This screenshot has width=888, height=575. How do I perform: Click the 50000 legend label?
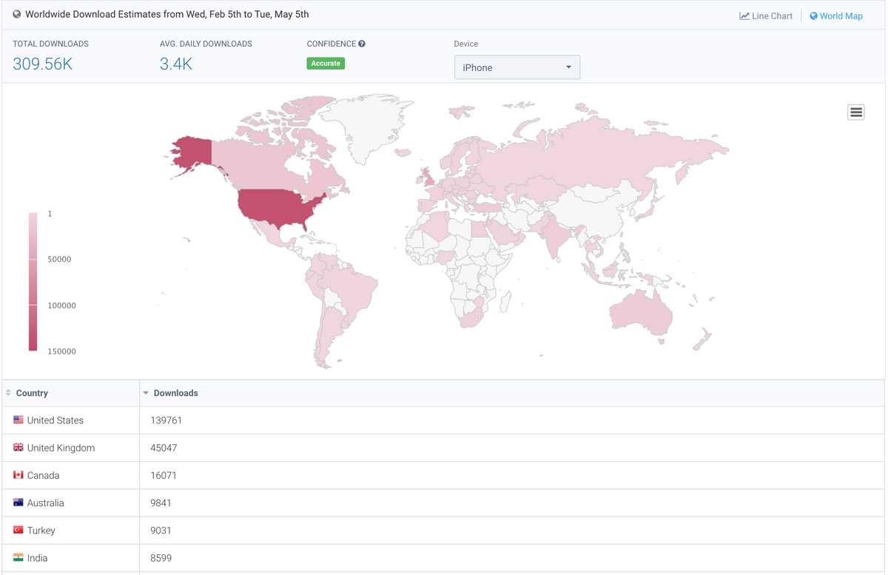[60, 260]
